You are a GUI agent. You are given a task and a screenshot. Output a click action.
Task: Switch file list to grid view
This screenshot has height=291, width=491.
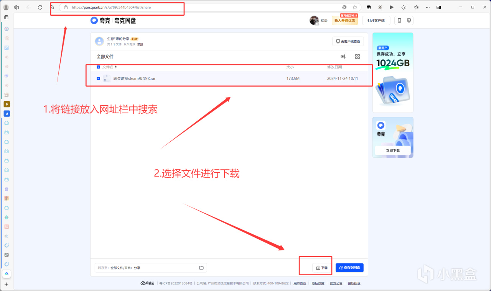point(358,57)
